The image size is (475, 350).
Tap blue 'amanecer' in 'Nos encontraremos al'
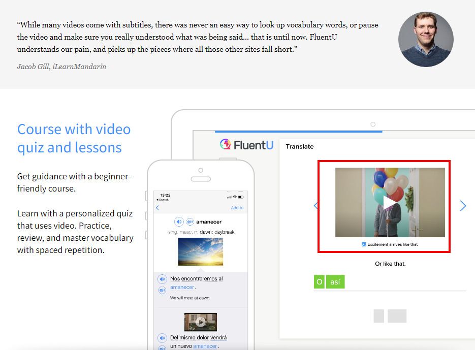182,287
